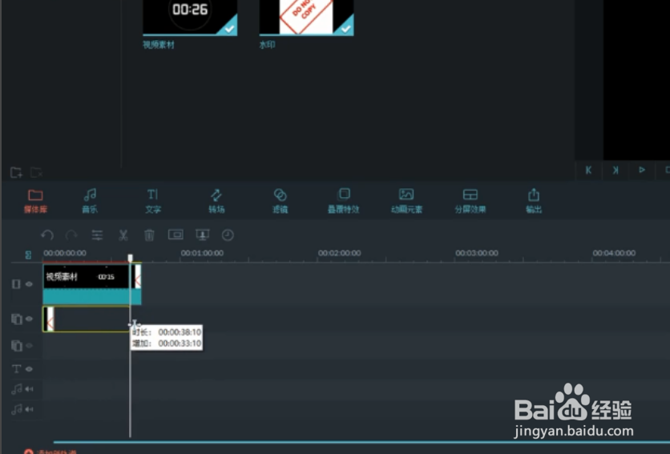Click the monitor icon in timeline toolbar
The width and height of the screenshot is (670, 454).
pyautogui.click(x=202, y=235)
